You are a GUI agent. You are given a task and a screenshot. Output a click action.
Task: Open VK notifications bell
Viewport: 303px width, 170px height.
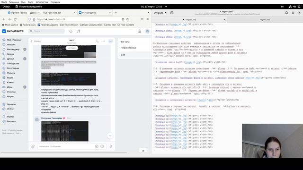71,31
